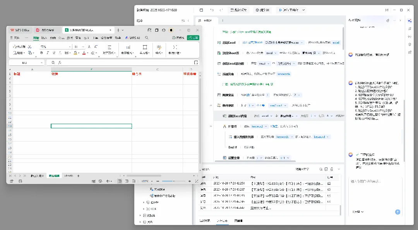Click the zoom slider in spreadsheet status bar
Screen dimensions: 418x230
point(173,181)
